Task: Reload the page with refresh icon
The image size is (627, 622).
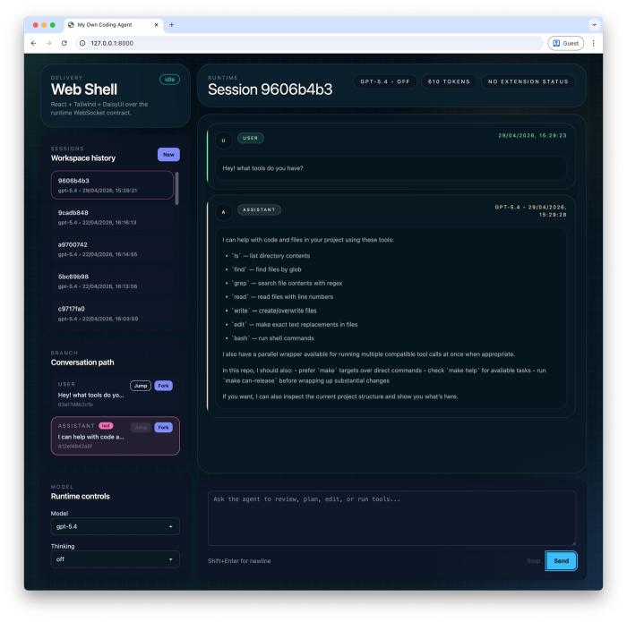Action: coord(64,43)
